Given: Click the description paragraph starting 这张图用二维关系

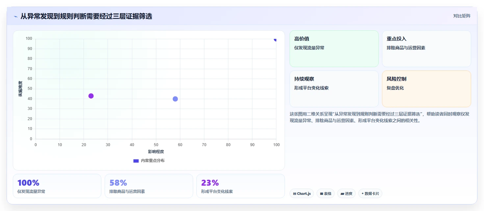Looking at the screenshot, I should [x=380, y=117].
